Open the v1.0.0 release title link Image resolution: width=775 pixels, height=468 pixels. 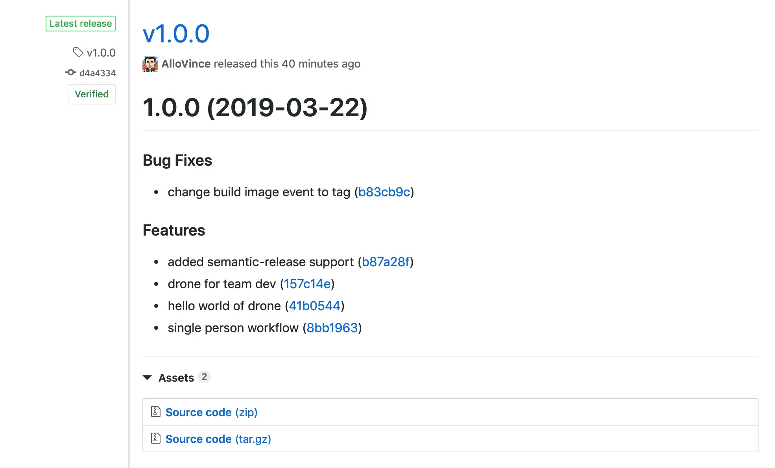pyautogui.click(x=176, y=34)
